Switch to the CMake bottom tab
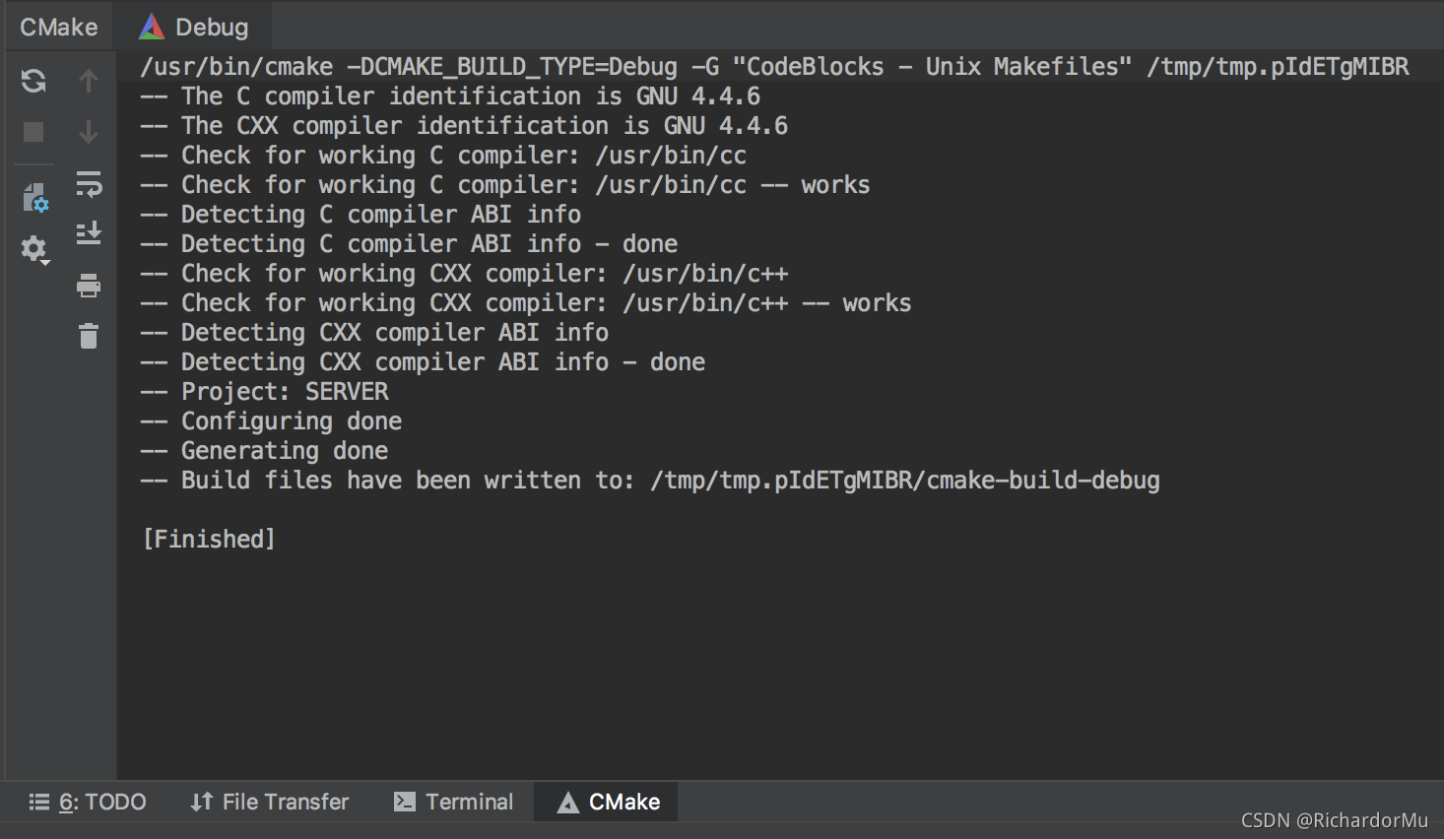The height and width of the screenshot is (839, 1444). (x=607, y=802)
